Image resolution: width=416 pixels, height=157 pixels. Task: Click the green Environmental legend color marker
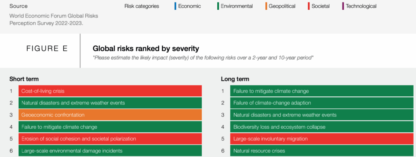pos(218,6)
